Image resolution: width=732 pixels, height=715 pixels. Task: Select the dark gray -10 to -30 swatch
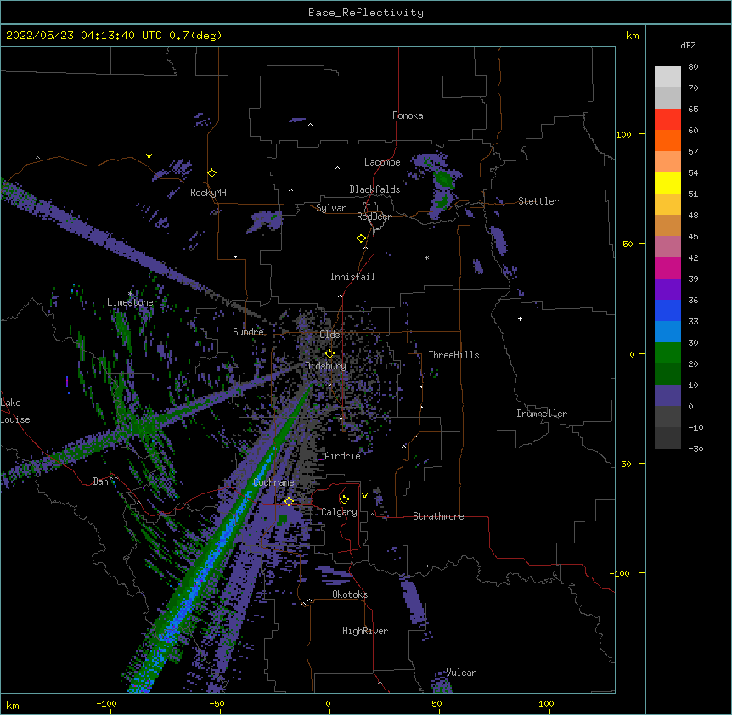[x=667, y=438]
